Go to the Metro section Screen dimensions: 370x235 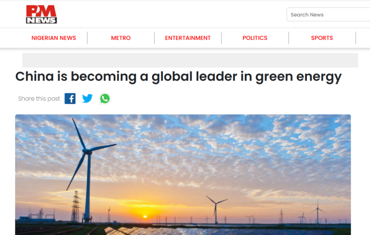[x=121, y=38]
